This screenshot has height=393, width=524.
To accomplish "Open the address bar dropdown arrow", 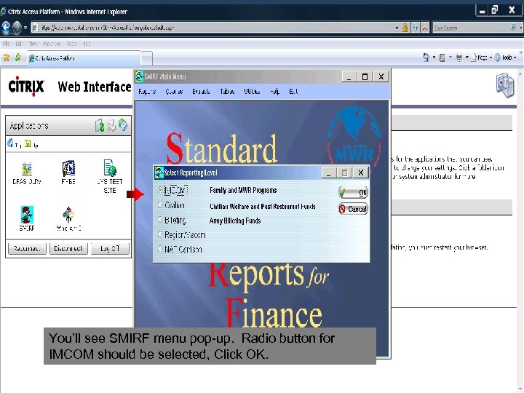I will click(x=397, y=28).
